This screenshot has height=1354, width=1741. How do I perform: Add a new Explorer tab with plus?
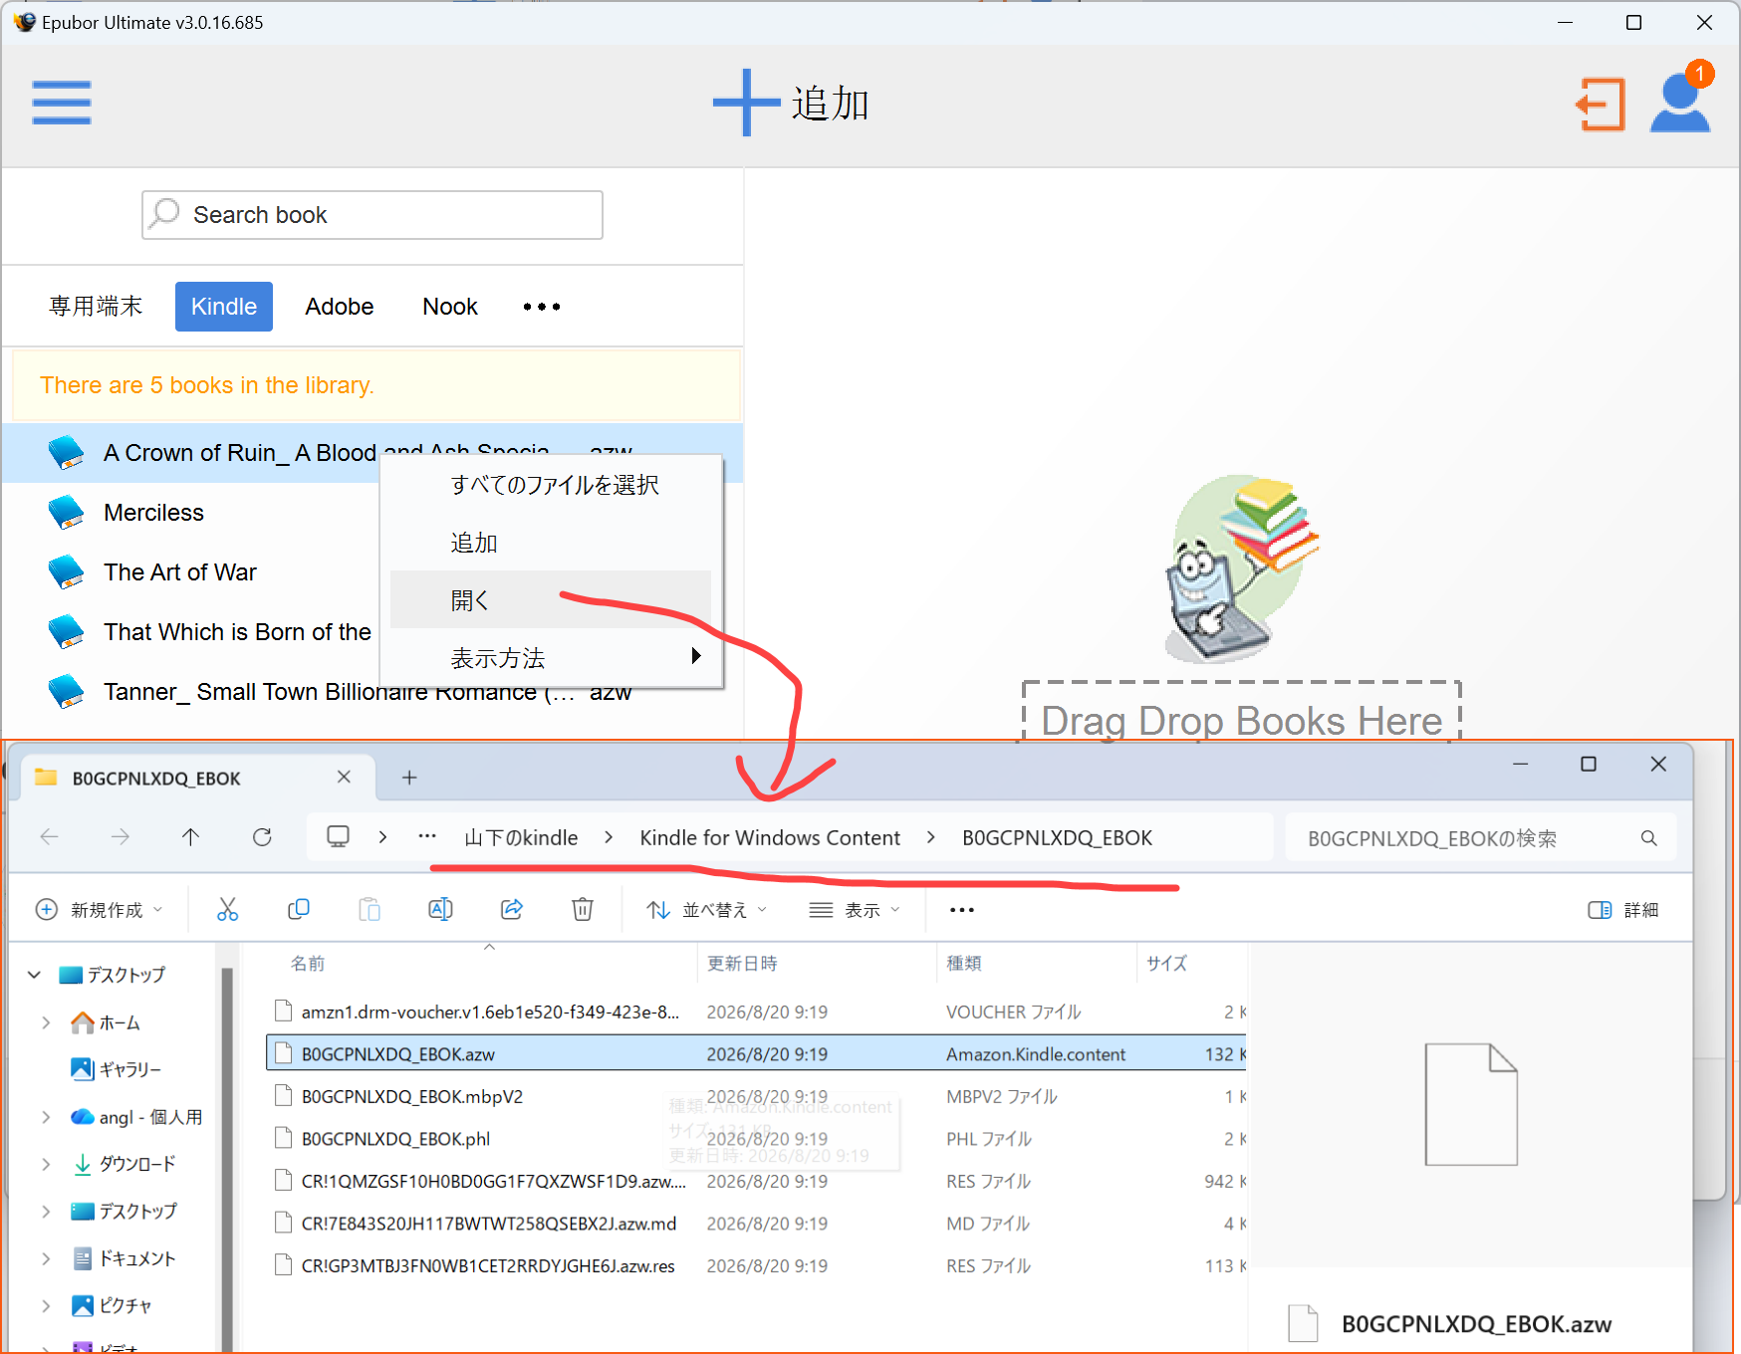click(x=409, y=778)
